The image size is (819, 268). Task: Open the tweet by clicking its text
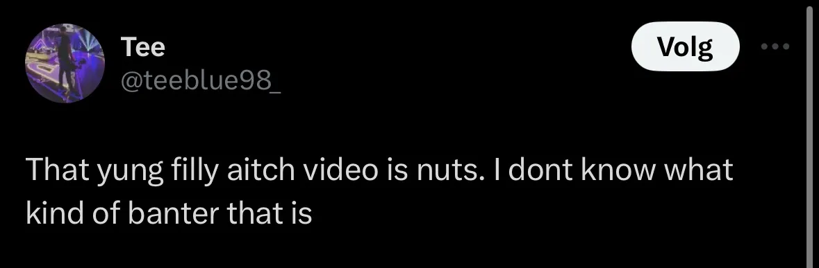pos(379,191)
